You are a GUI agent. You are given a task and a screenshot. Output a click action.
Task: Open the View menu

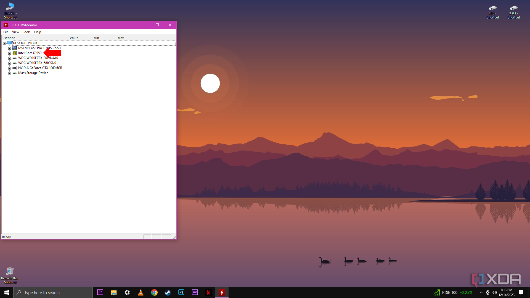tap(15, 32)
